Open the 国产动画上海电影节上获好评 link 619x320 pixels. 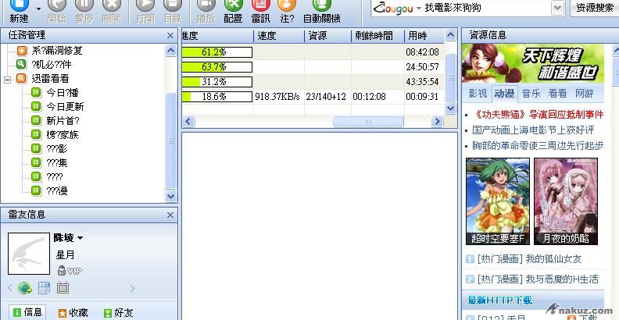click(533, 130)
